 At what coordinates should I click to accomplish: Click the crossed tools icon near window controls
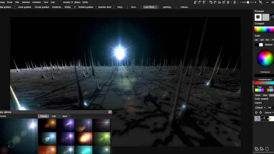pyautogui.click(x=260, y=2)
